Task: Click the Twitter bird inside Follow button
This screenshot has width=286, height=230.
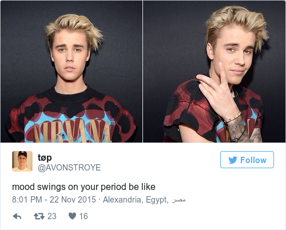Action: coord(233,160)
